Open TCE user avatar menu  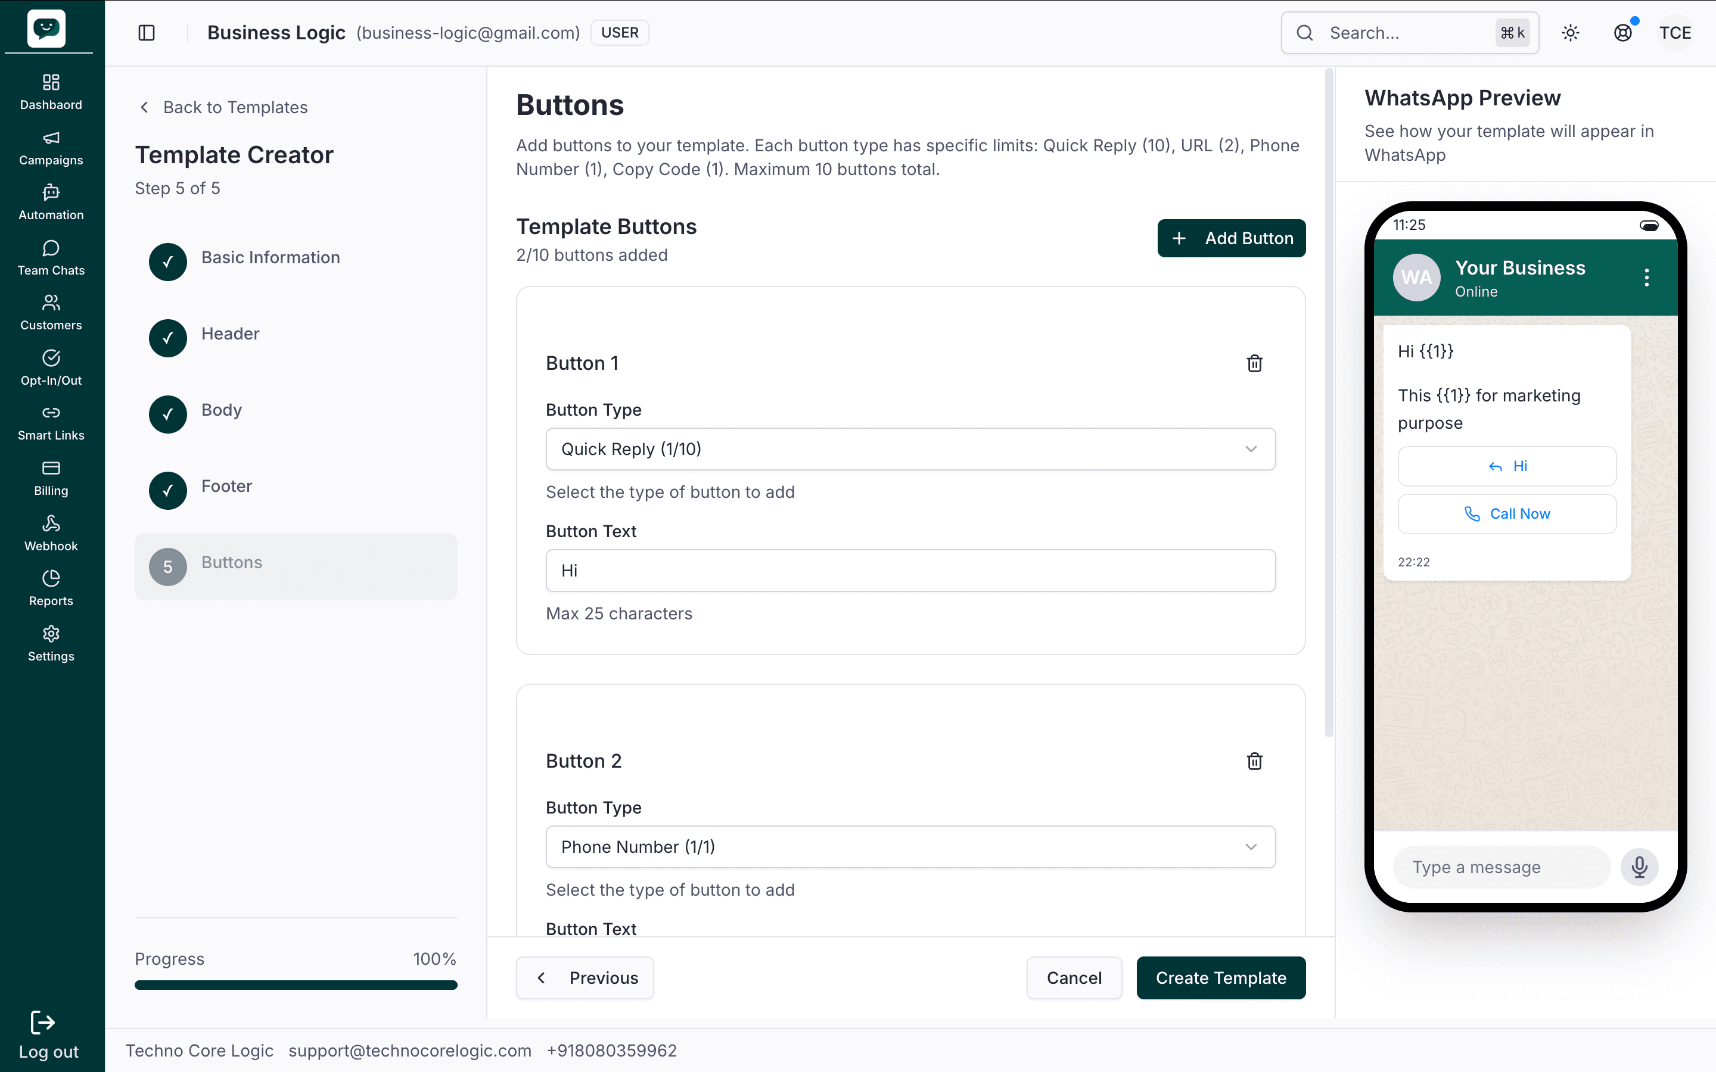tap(1675, 33)
